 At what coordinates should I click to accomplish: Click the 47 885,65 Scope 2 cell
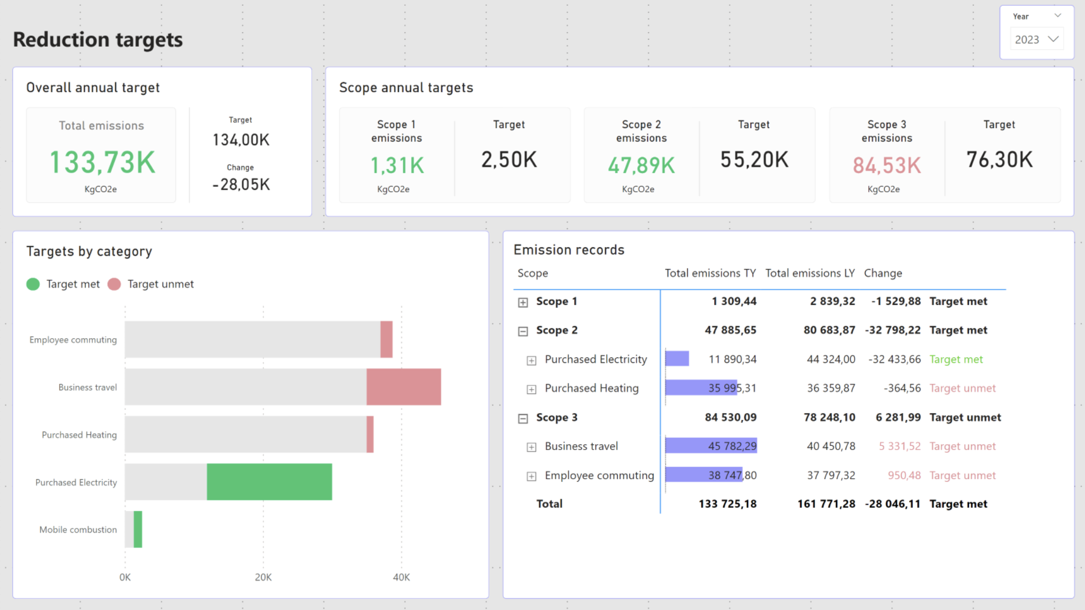point(731,330)
